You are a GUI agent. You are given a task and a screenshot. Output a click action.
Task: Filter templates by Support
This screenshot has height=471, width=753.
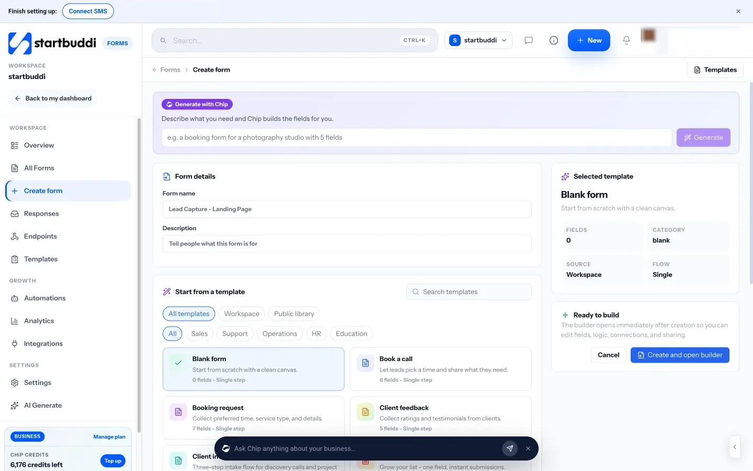(235, 334)
